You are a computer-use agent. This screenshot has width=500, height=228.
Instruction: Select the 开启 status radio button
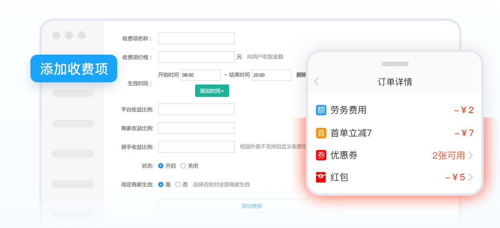point(161,166)
